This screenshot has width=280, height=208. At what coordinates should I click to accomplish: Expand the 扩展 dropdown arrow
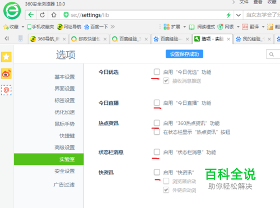tap(184, 27)
